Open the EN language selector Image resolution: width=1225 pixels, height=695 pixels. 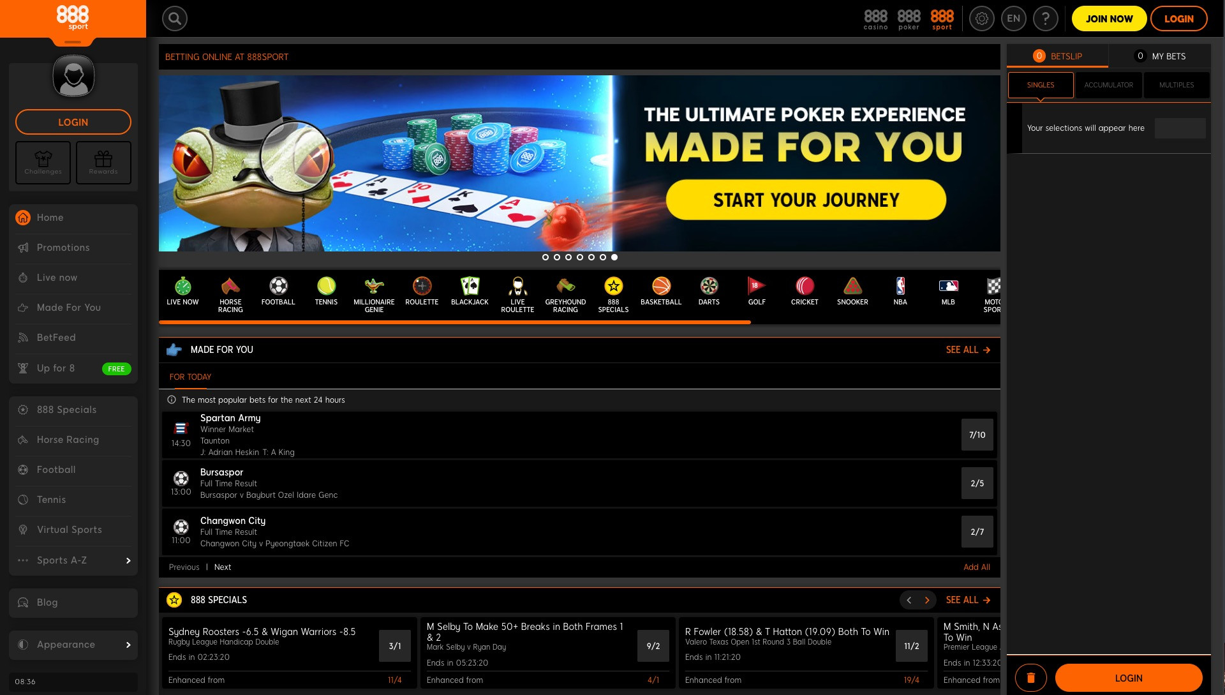click(1013, 19)
